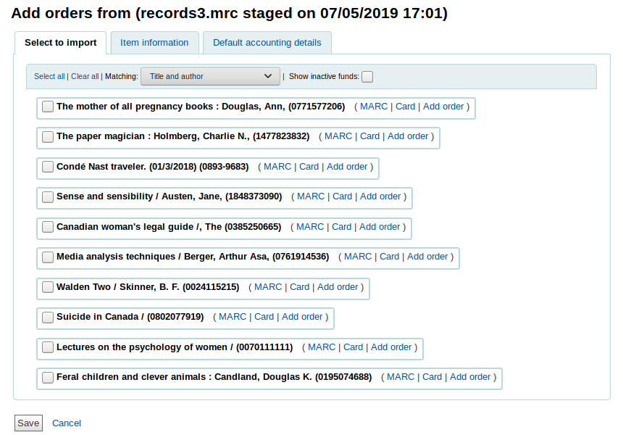623x435 pixels.
Task: Click the Save button
Action: (x=28, y=423)
